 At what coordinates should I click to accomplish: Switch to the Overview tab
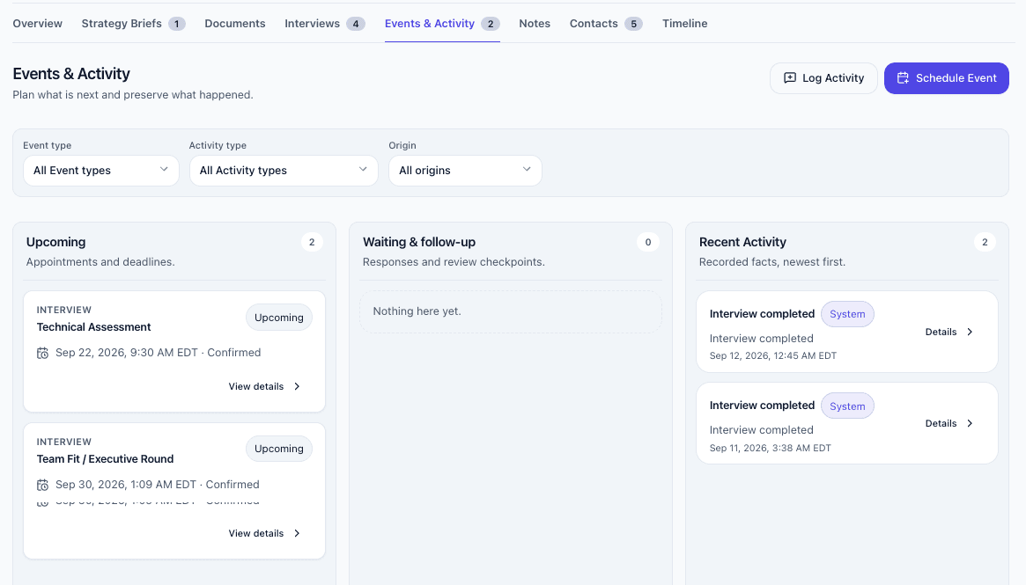37,24
